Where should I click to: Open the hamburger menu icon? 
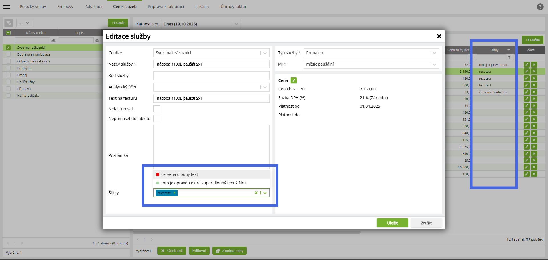point(7,7)
